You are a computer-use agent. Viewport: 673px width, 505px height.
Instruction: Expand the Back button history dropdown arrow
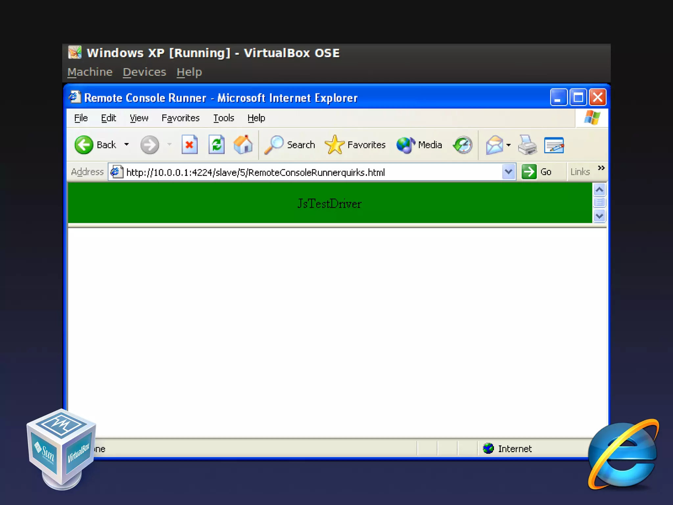click(x=127, y=145)
